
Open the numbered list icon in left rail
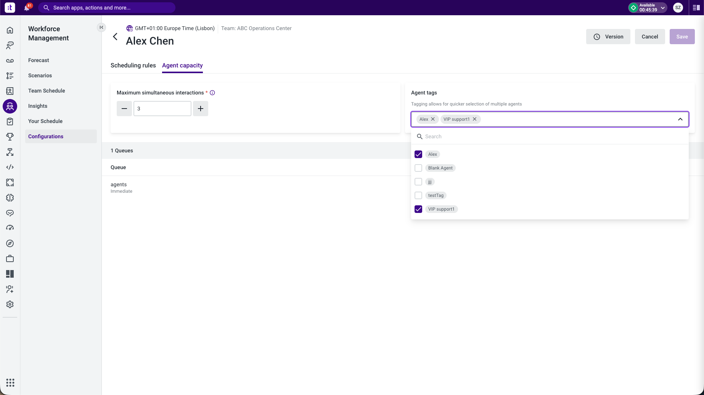point(10,76)
